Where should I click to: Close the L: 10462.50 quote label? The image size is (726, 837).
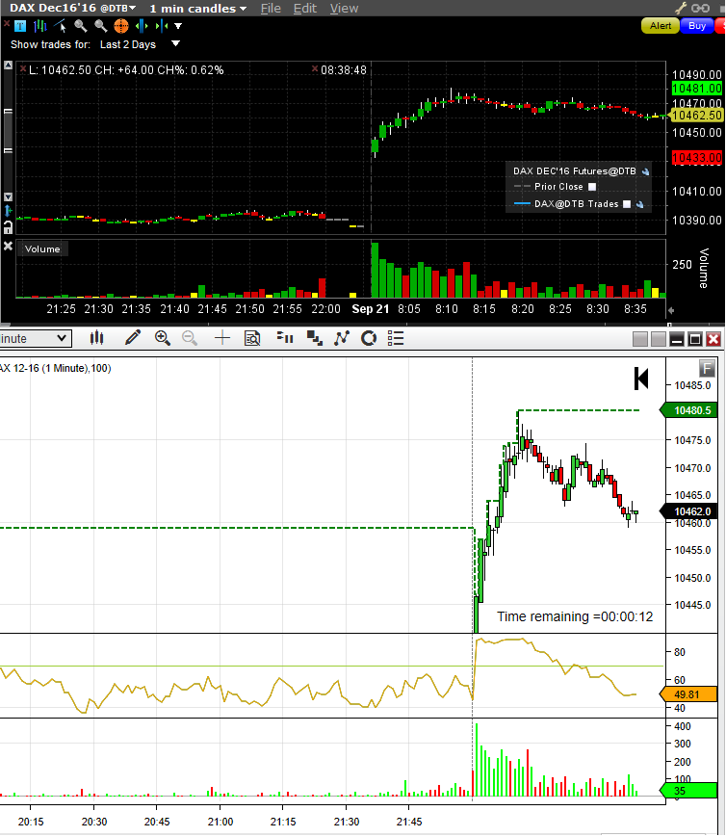click(x=22, y=68)
